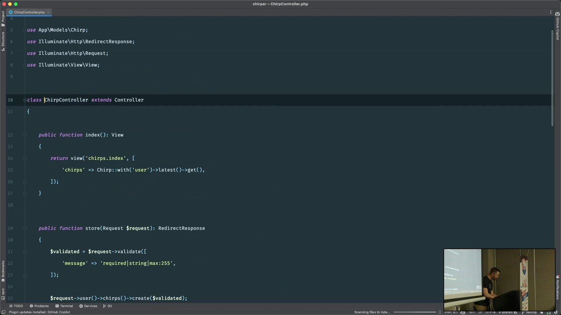Click the '$validated' variable on line 21
The height and width of the screenshot is (315, 561).
[x=65, y=252]
